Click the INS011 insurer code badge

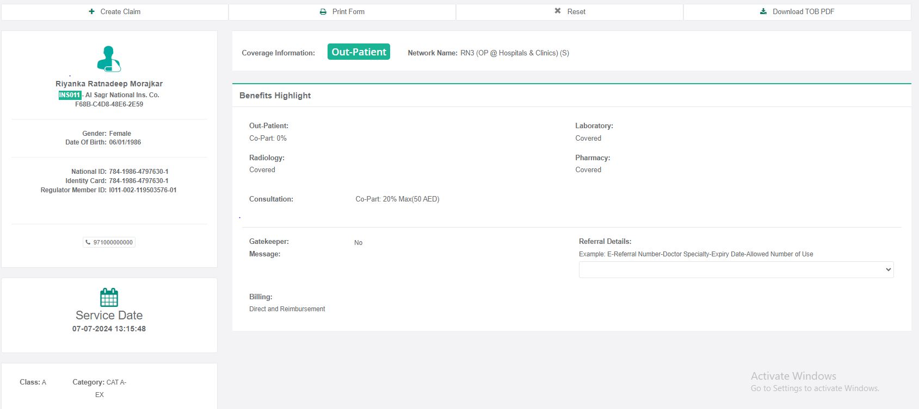tap(70, 95)
